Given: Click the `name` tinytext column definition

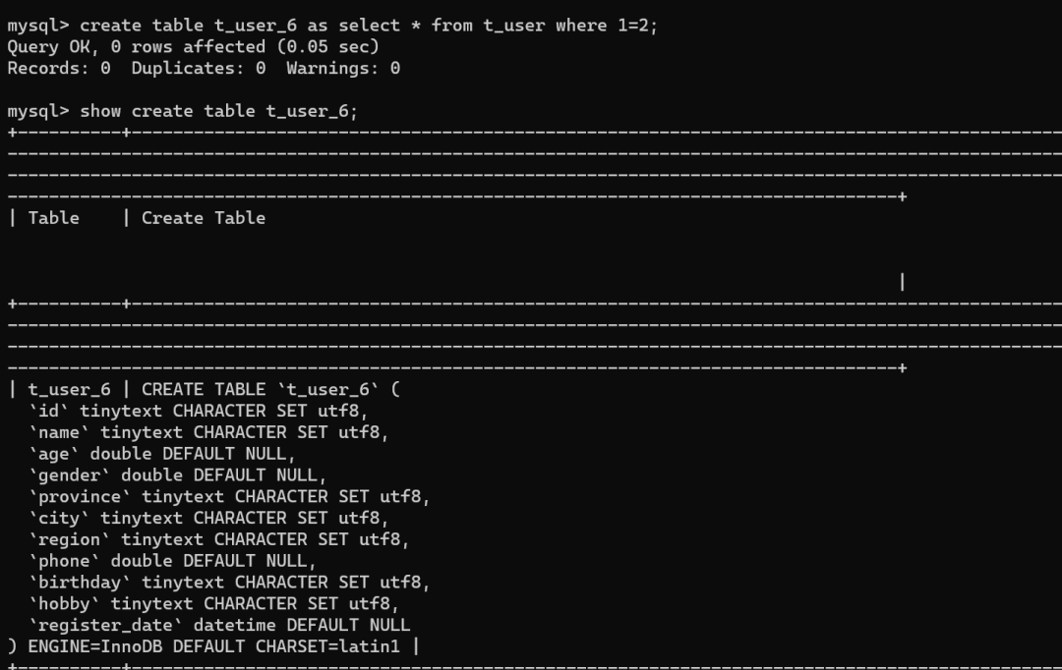Looking at the screenshot, I should click(x=207, y=432).
